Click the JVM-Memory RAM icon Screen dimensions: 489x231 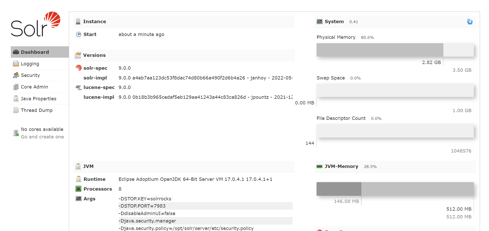coord(319,166)
